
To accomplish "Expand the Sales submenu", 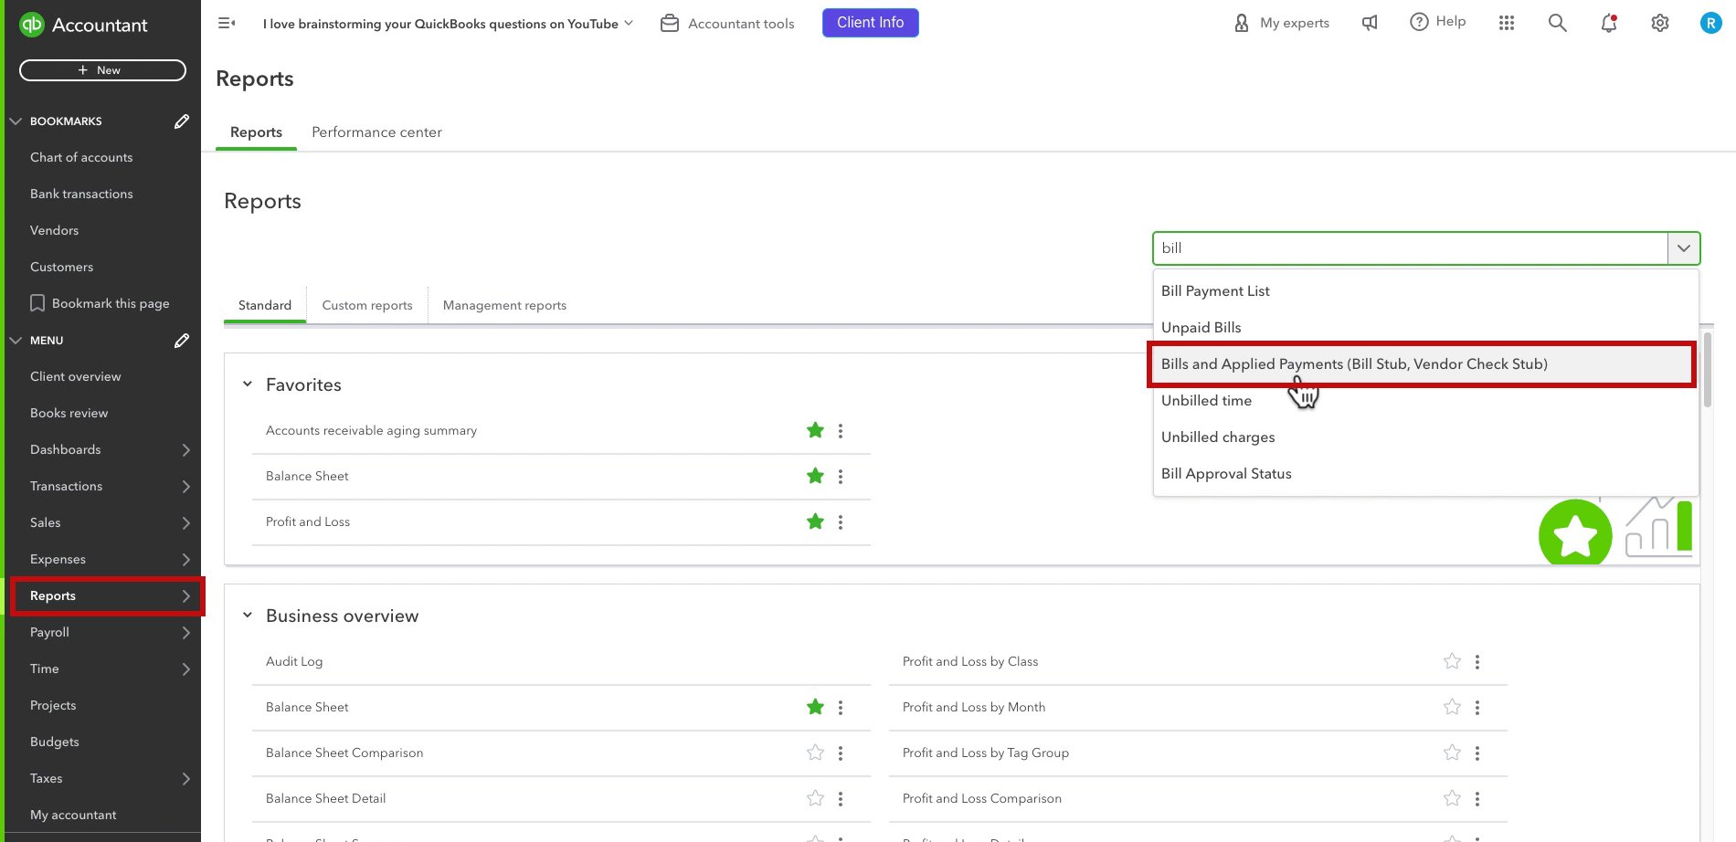I will tap(186, 523).
